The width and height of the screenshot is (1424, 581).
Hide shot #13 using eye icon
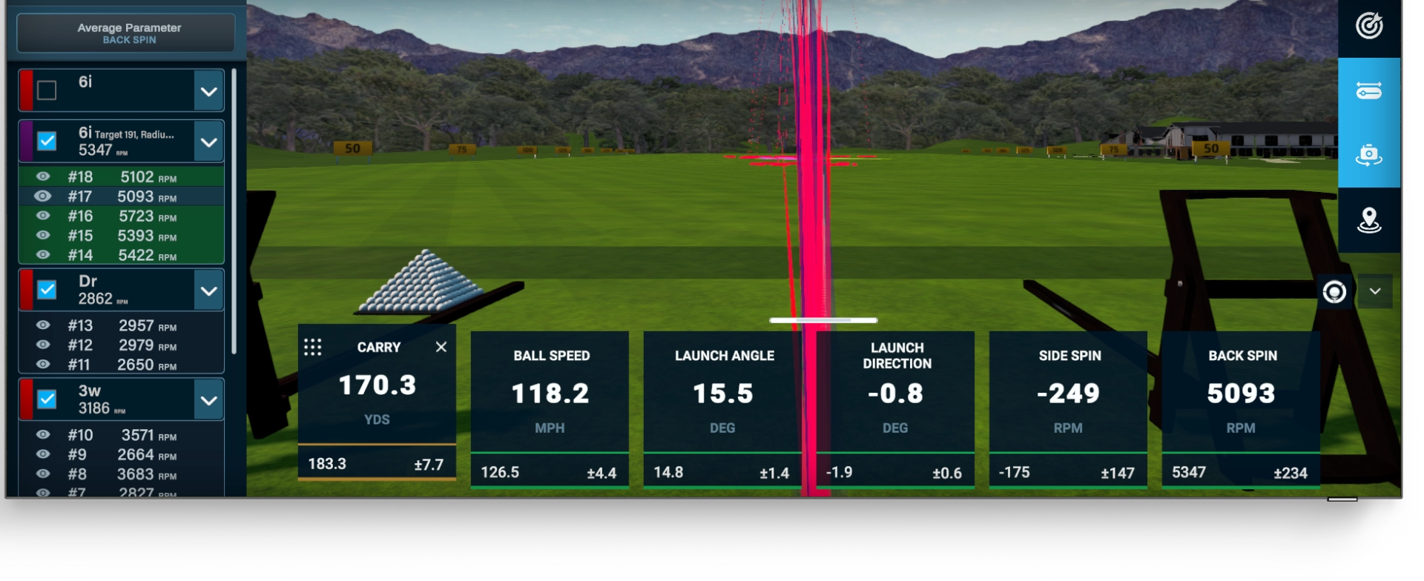[43, 325]
